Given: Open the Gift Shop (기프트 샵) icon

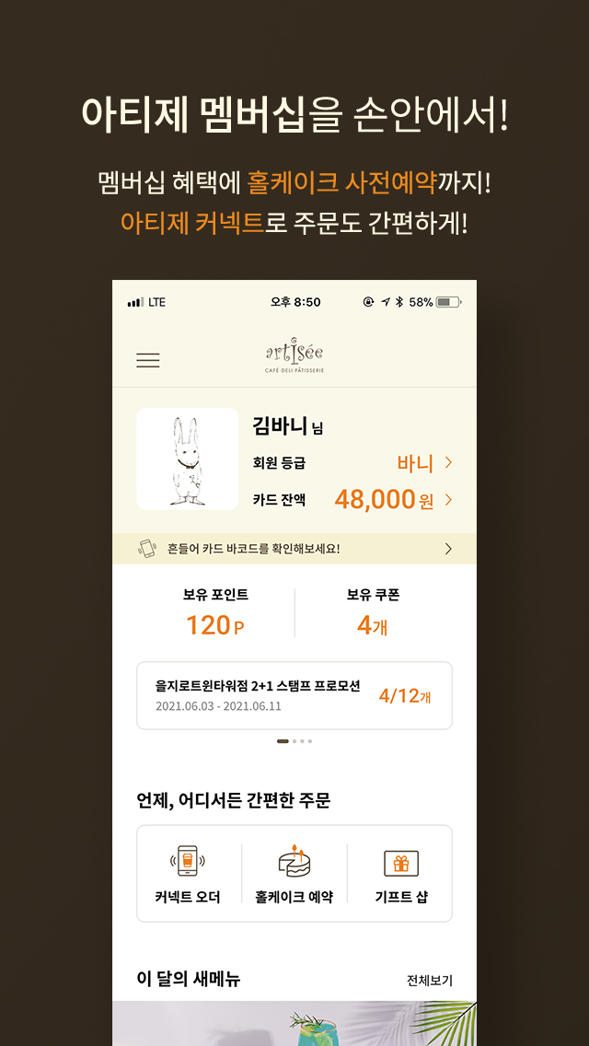Looking at the screenshot, I should 401,863.
